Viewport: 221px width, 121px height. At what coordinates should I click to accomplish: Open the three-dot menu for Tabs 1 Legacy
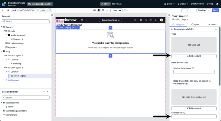(78, 28)
